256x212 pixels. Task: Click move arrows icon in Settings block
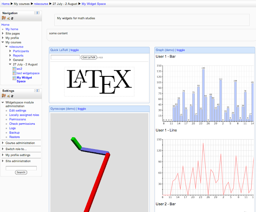[x=12, y=96]
